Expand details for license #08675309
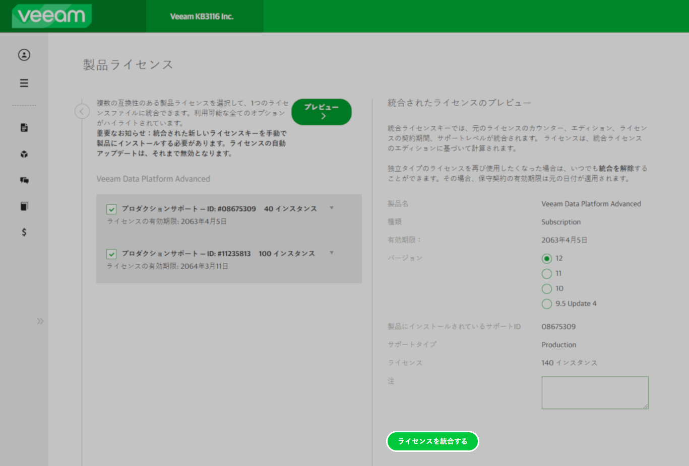 pos(332,208)
